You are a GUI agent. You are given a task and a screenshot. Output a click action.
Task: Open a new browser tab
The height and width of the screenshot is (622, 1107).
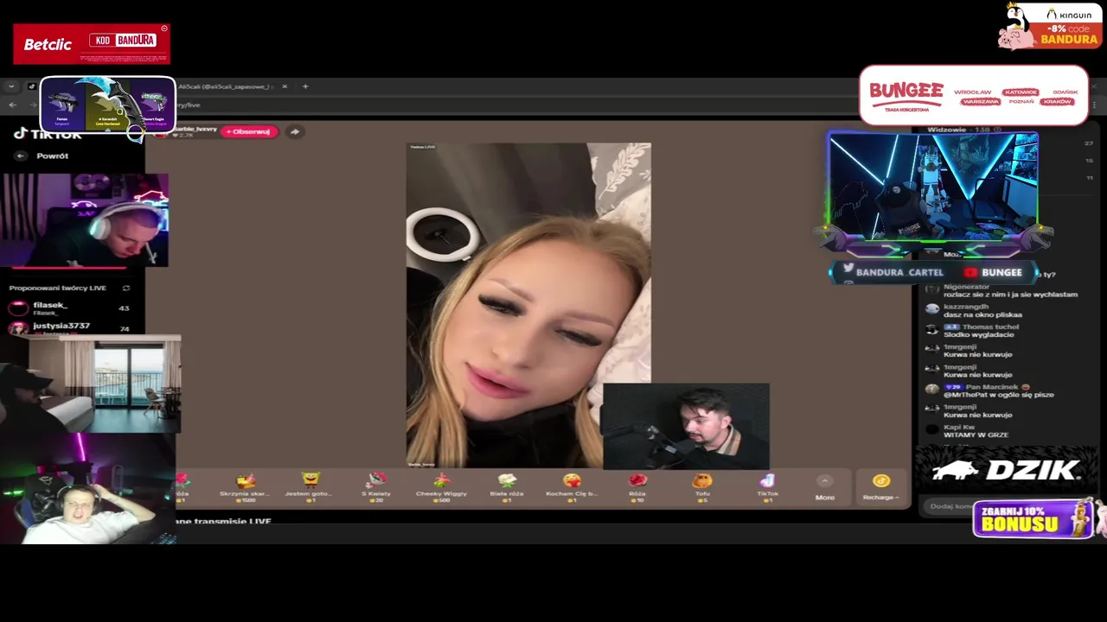[x=304, y=86]
